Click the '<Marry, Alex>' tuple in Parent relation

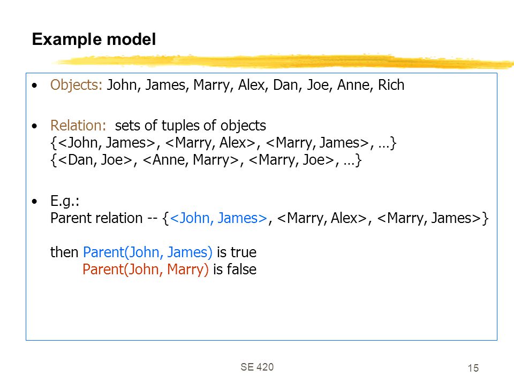[322, 218]
